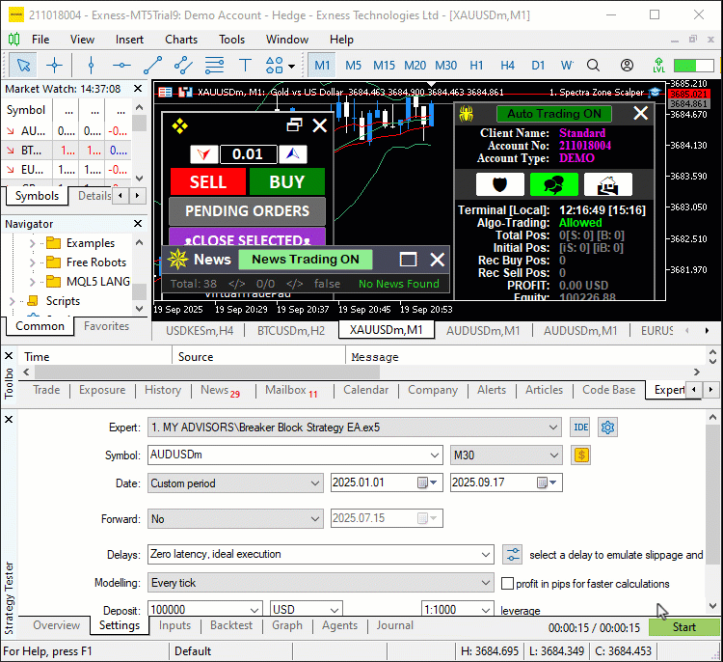Open symbol specification dollar icon

pos(581,455)
